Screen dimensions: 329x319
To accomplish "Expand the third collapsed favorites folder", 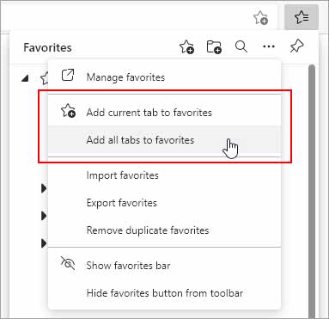I will pyautogui.click(x=44, y=243).
